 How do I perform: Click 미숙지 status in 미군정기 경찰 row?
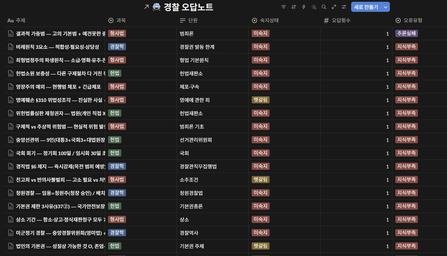(261, 233)
